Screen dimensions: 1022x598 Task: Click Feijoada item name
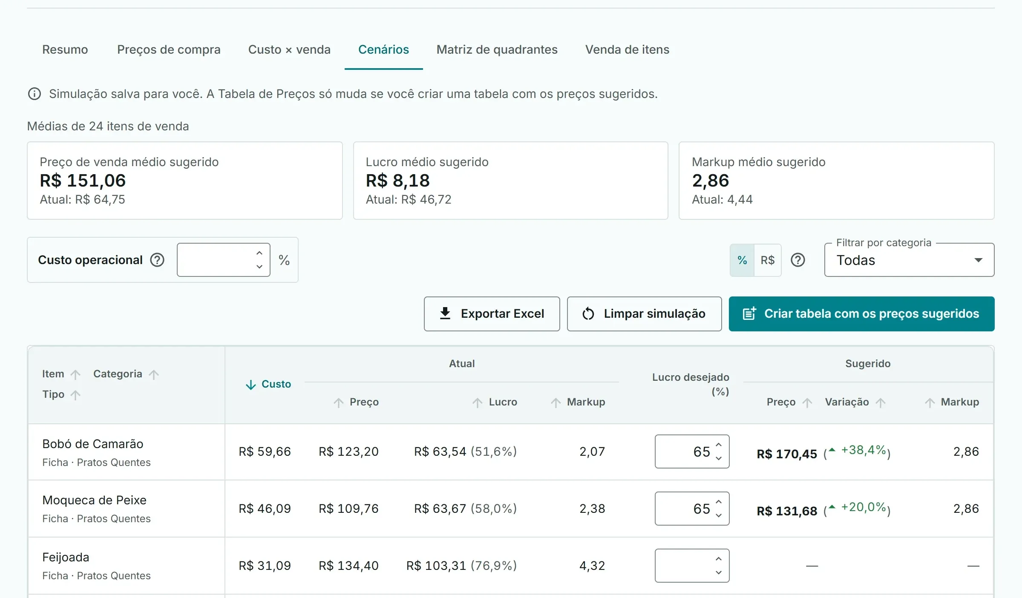[x=66, y=557]
